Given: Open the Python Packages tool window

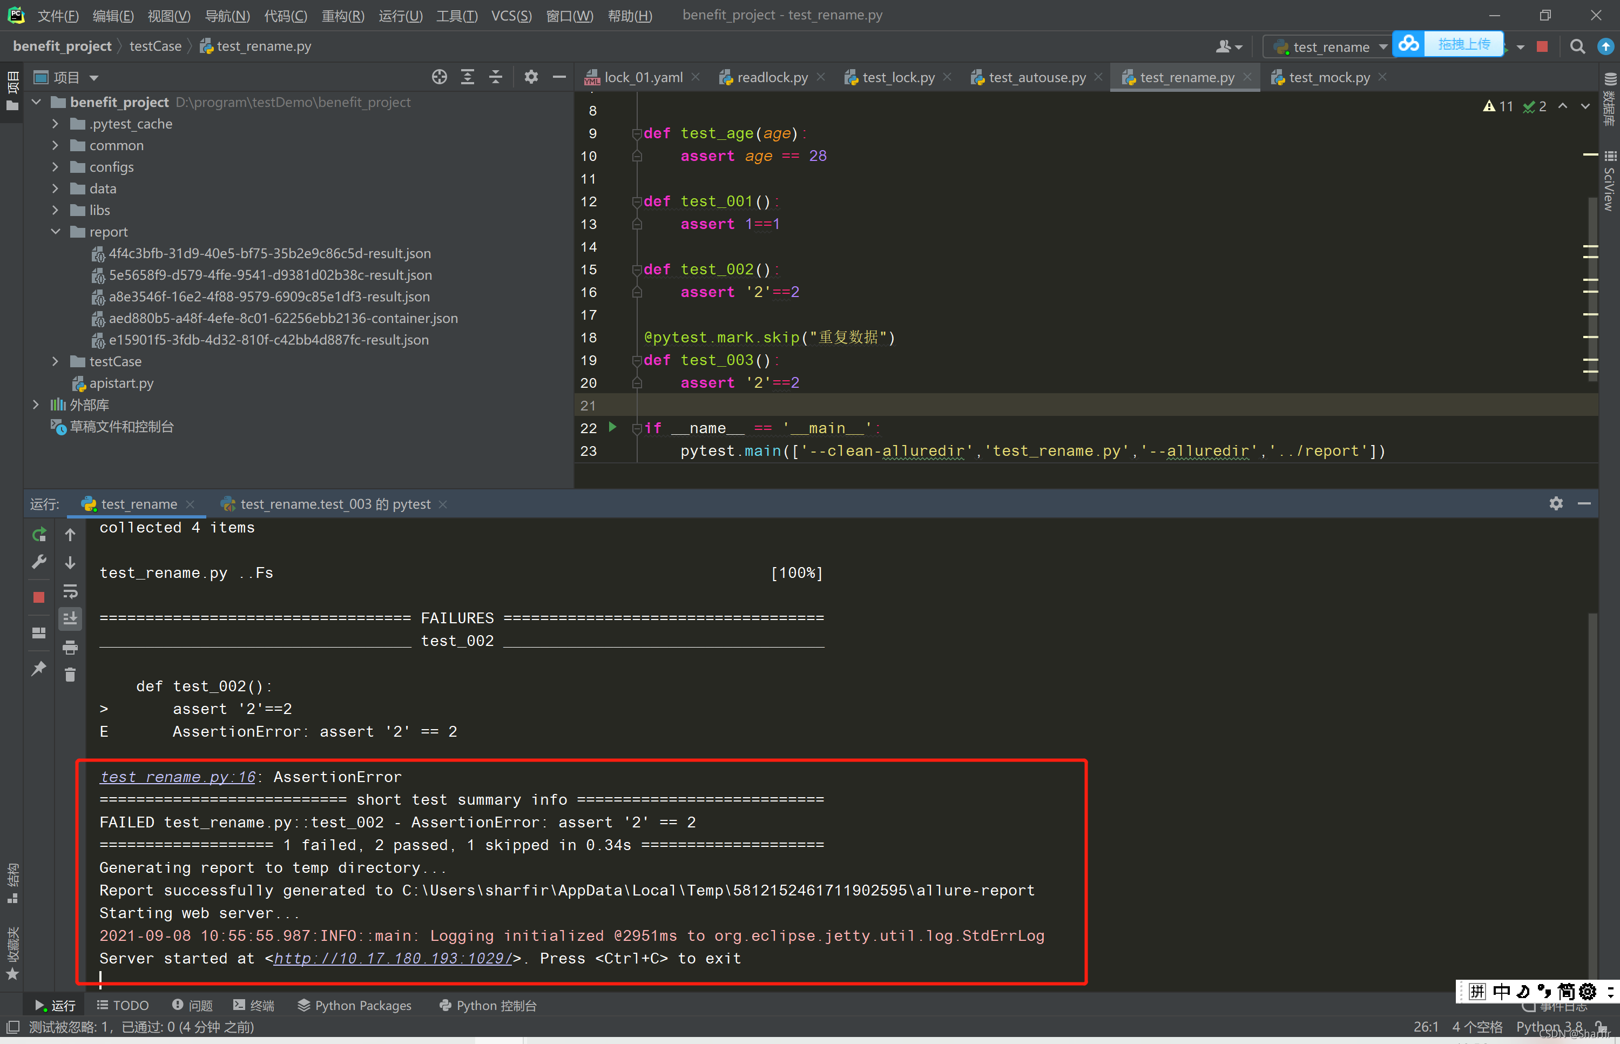Looking at the screenshot, I should (354, 1005).
